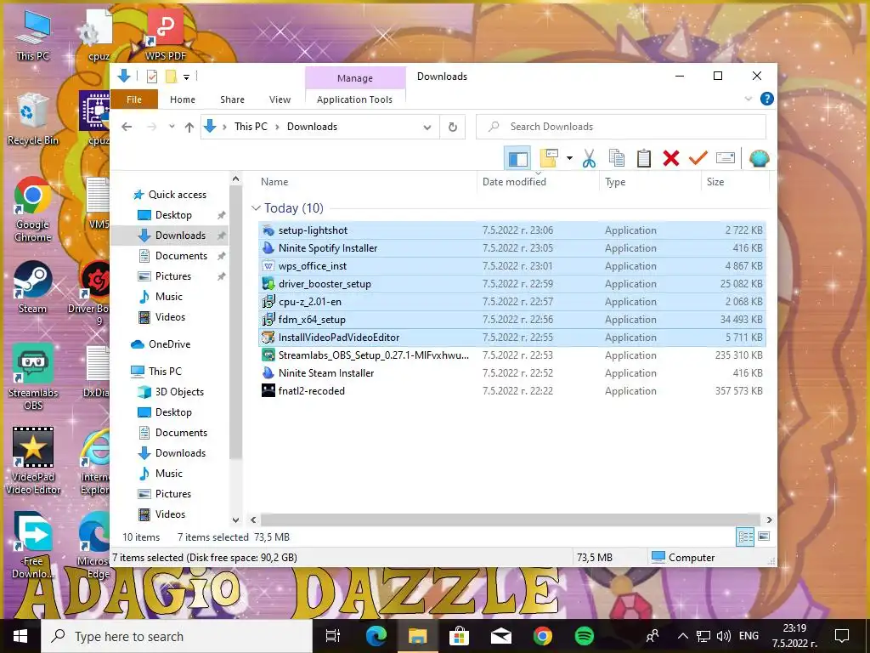Click the Paste clipboard icon in toolbar
Screen dimensions: 870x653
coord(644,159)
